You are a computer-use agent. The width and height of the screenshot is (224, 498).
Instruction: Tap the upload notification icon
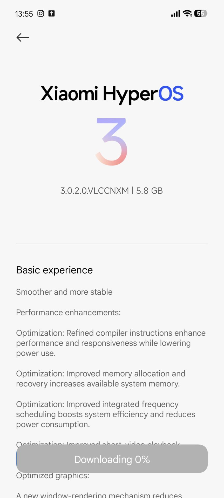pos(52,13)
